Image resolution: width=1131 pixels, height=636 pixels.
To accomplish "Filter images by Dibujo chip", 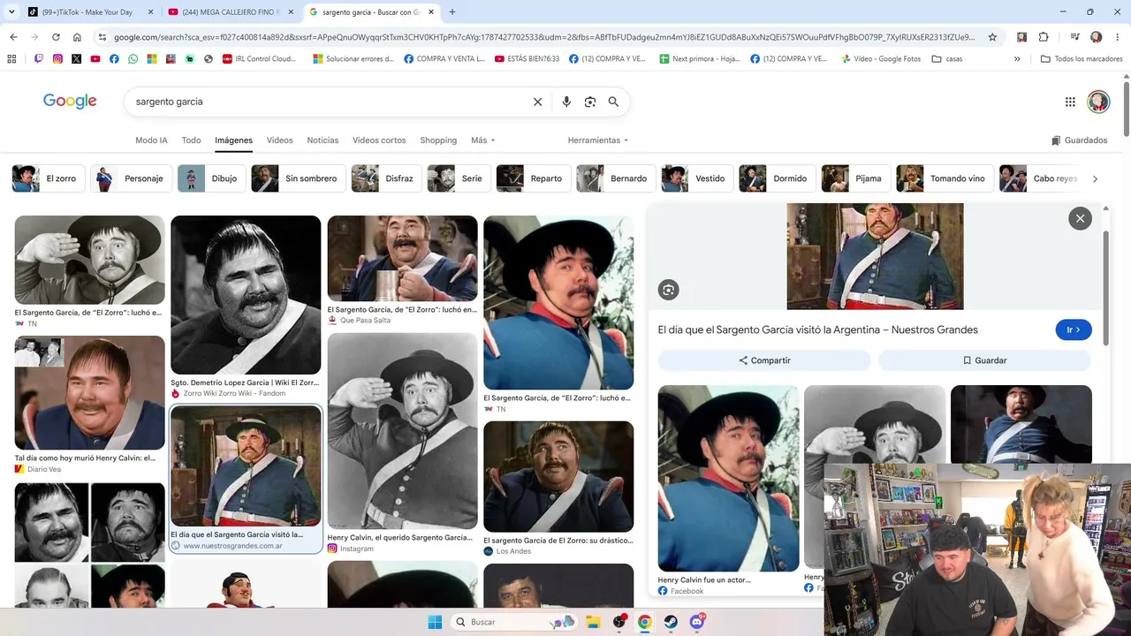I will point(211,178).
